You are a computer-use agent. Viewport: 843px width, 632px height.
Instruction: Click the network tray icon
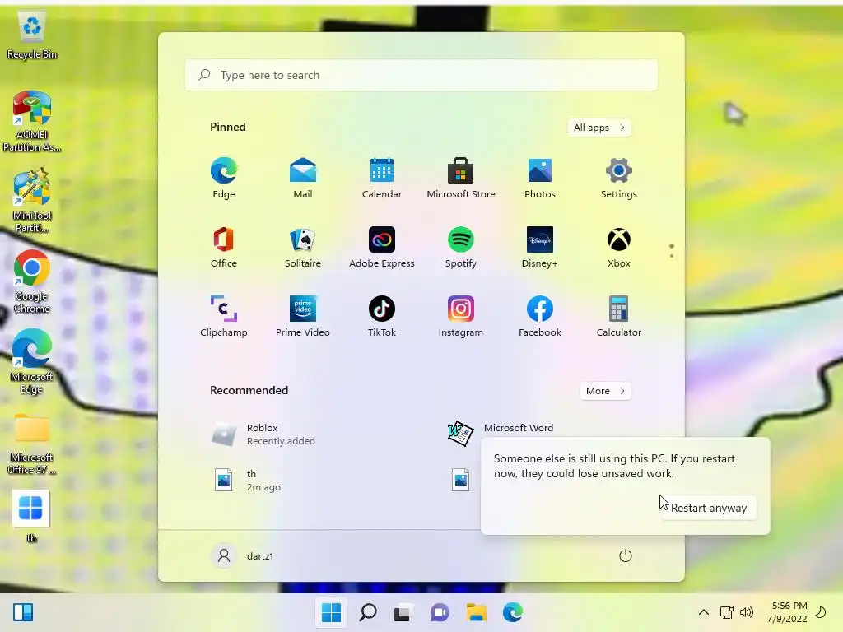point(726,612)
